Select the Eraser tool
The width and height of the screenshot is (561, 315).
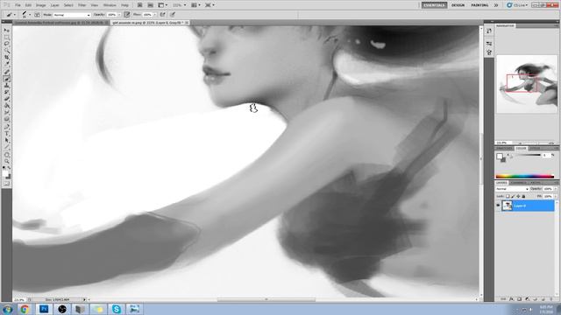point(7,99)
